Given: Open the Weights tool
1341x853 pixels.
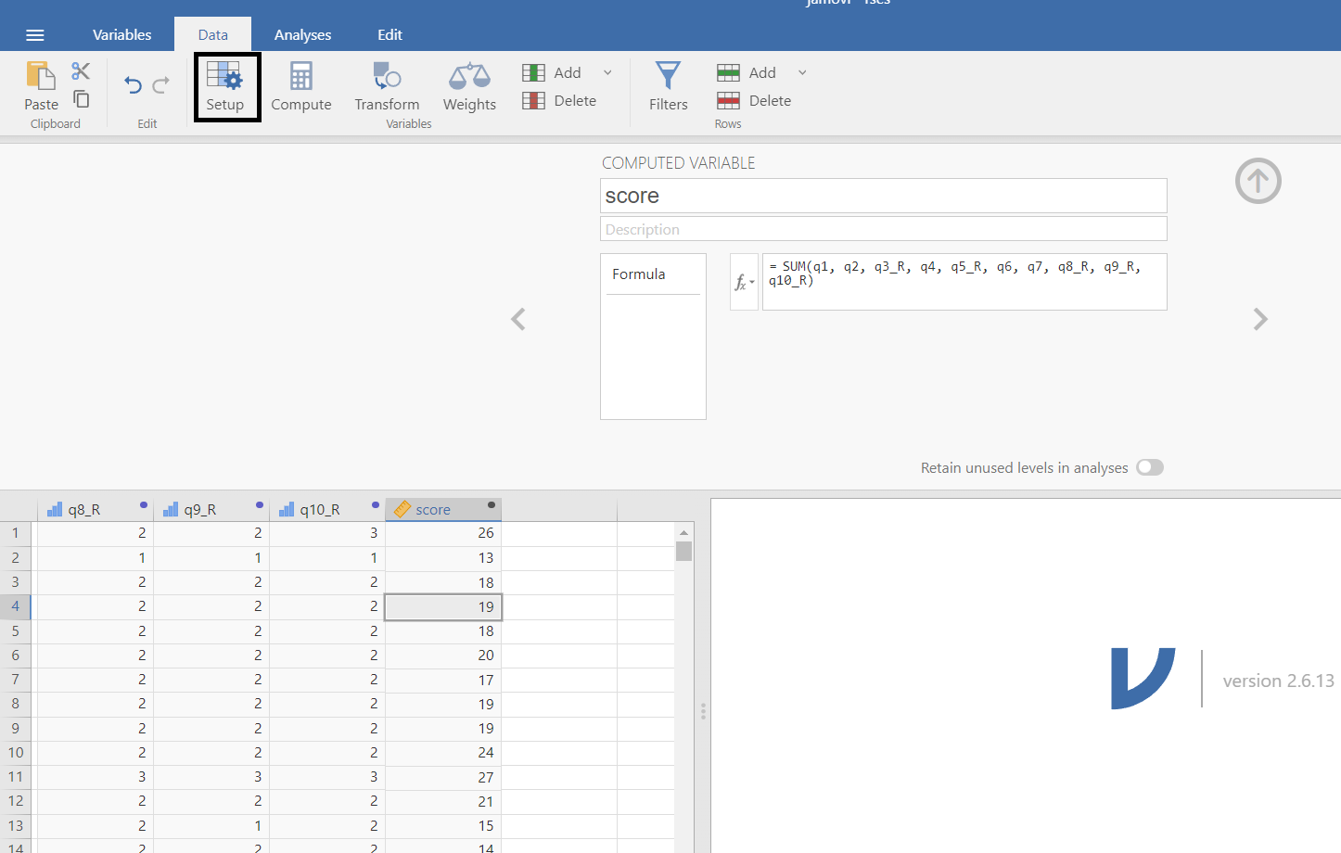Looking at the screenshot, I should (x=469, y=86).
